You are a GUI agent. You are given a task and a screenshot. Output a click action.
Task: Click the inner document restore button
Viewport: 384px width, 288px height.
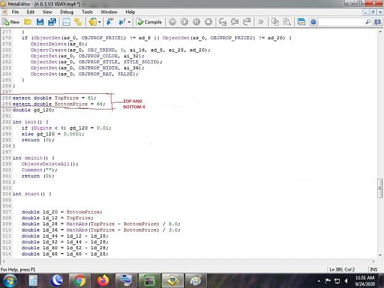pos(373,12)
